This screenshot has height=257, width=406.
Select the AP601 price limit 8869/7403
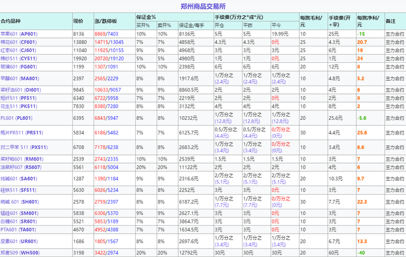pyautogui.click(x=106, y=34)
